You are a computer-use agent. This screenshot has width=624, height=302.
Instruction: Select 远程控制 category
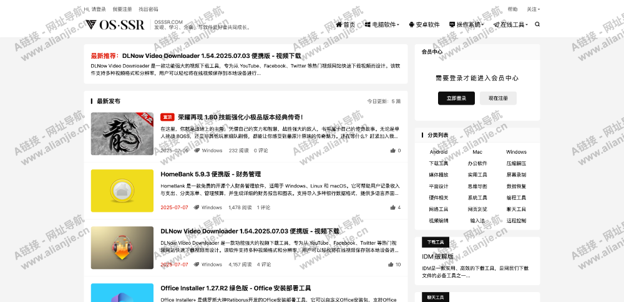516,221
